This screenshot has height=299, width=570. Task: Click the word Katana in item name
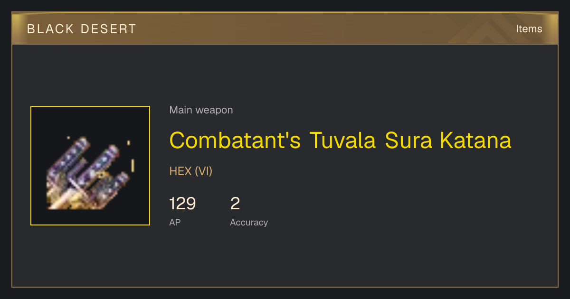(x=475, y=140)
